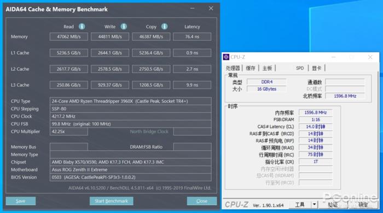Click the 验证 button in CPU-Z
Viewport: 383px width, 213px height.
[x=333, y=205]
